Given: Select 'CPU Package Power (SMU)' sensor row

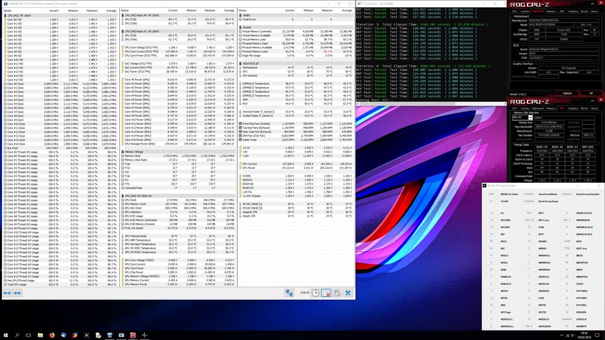Looking at the screenshot, I should pyautogui.click(x=178, y=144).
